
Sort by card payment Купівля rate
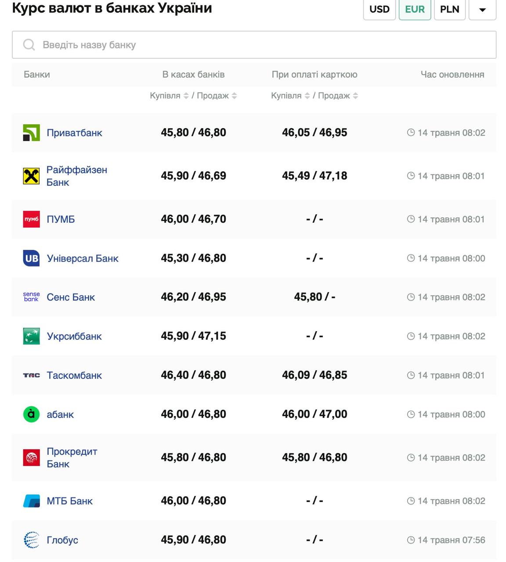307,96
